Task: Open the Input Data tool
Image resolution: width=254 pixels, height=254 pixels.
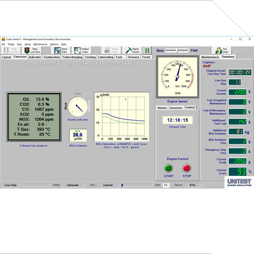Action: coord(60,50)
